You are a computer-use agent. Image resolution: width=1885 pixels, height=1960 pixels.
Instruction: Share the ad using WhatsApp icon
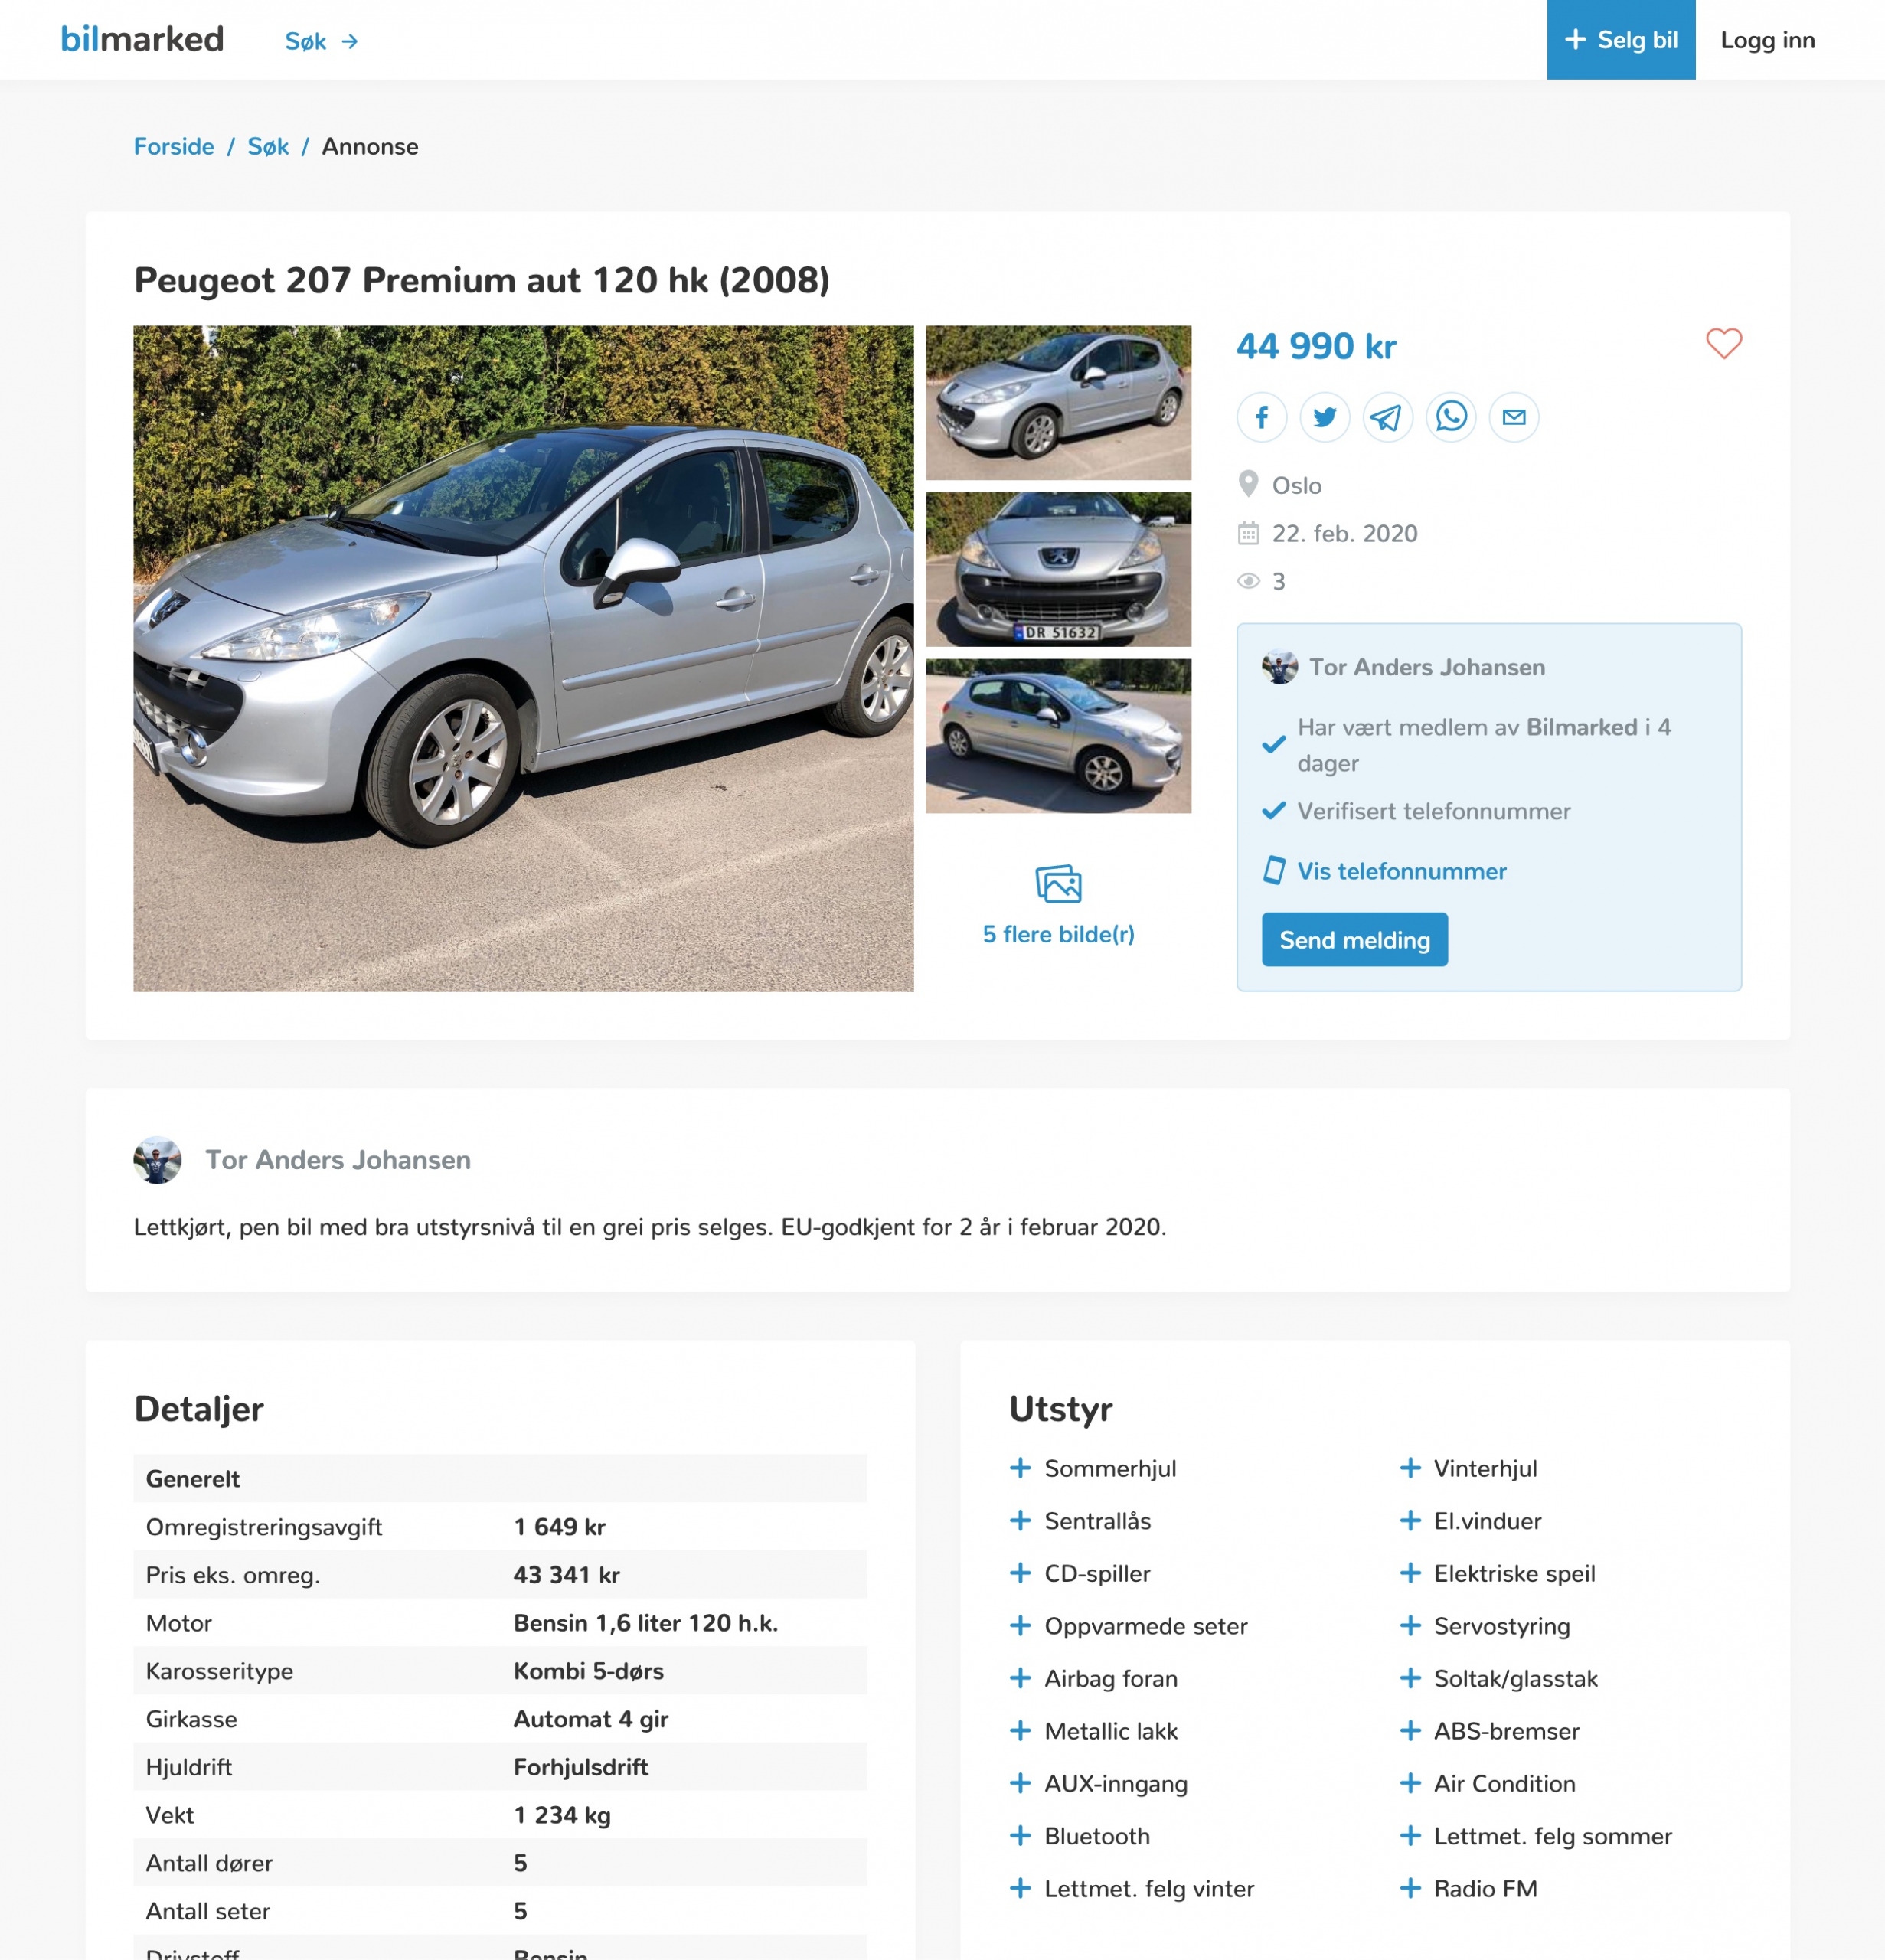[x=1451, y=417]
